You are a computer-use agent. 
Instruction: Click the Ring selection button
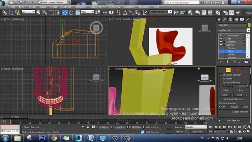(224, 95)
